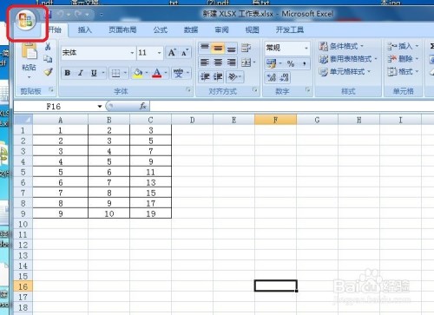Apply percent style

[291, 63]
